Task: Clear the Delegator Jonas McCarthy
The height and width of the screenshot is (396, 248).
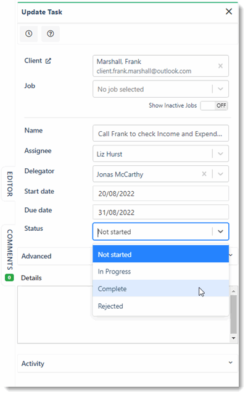Action: (x=204, y=174)
